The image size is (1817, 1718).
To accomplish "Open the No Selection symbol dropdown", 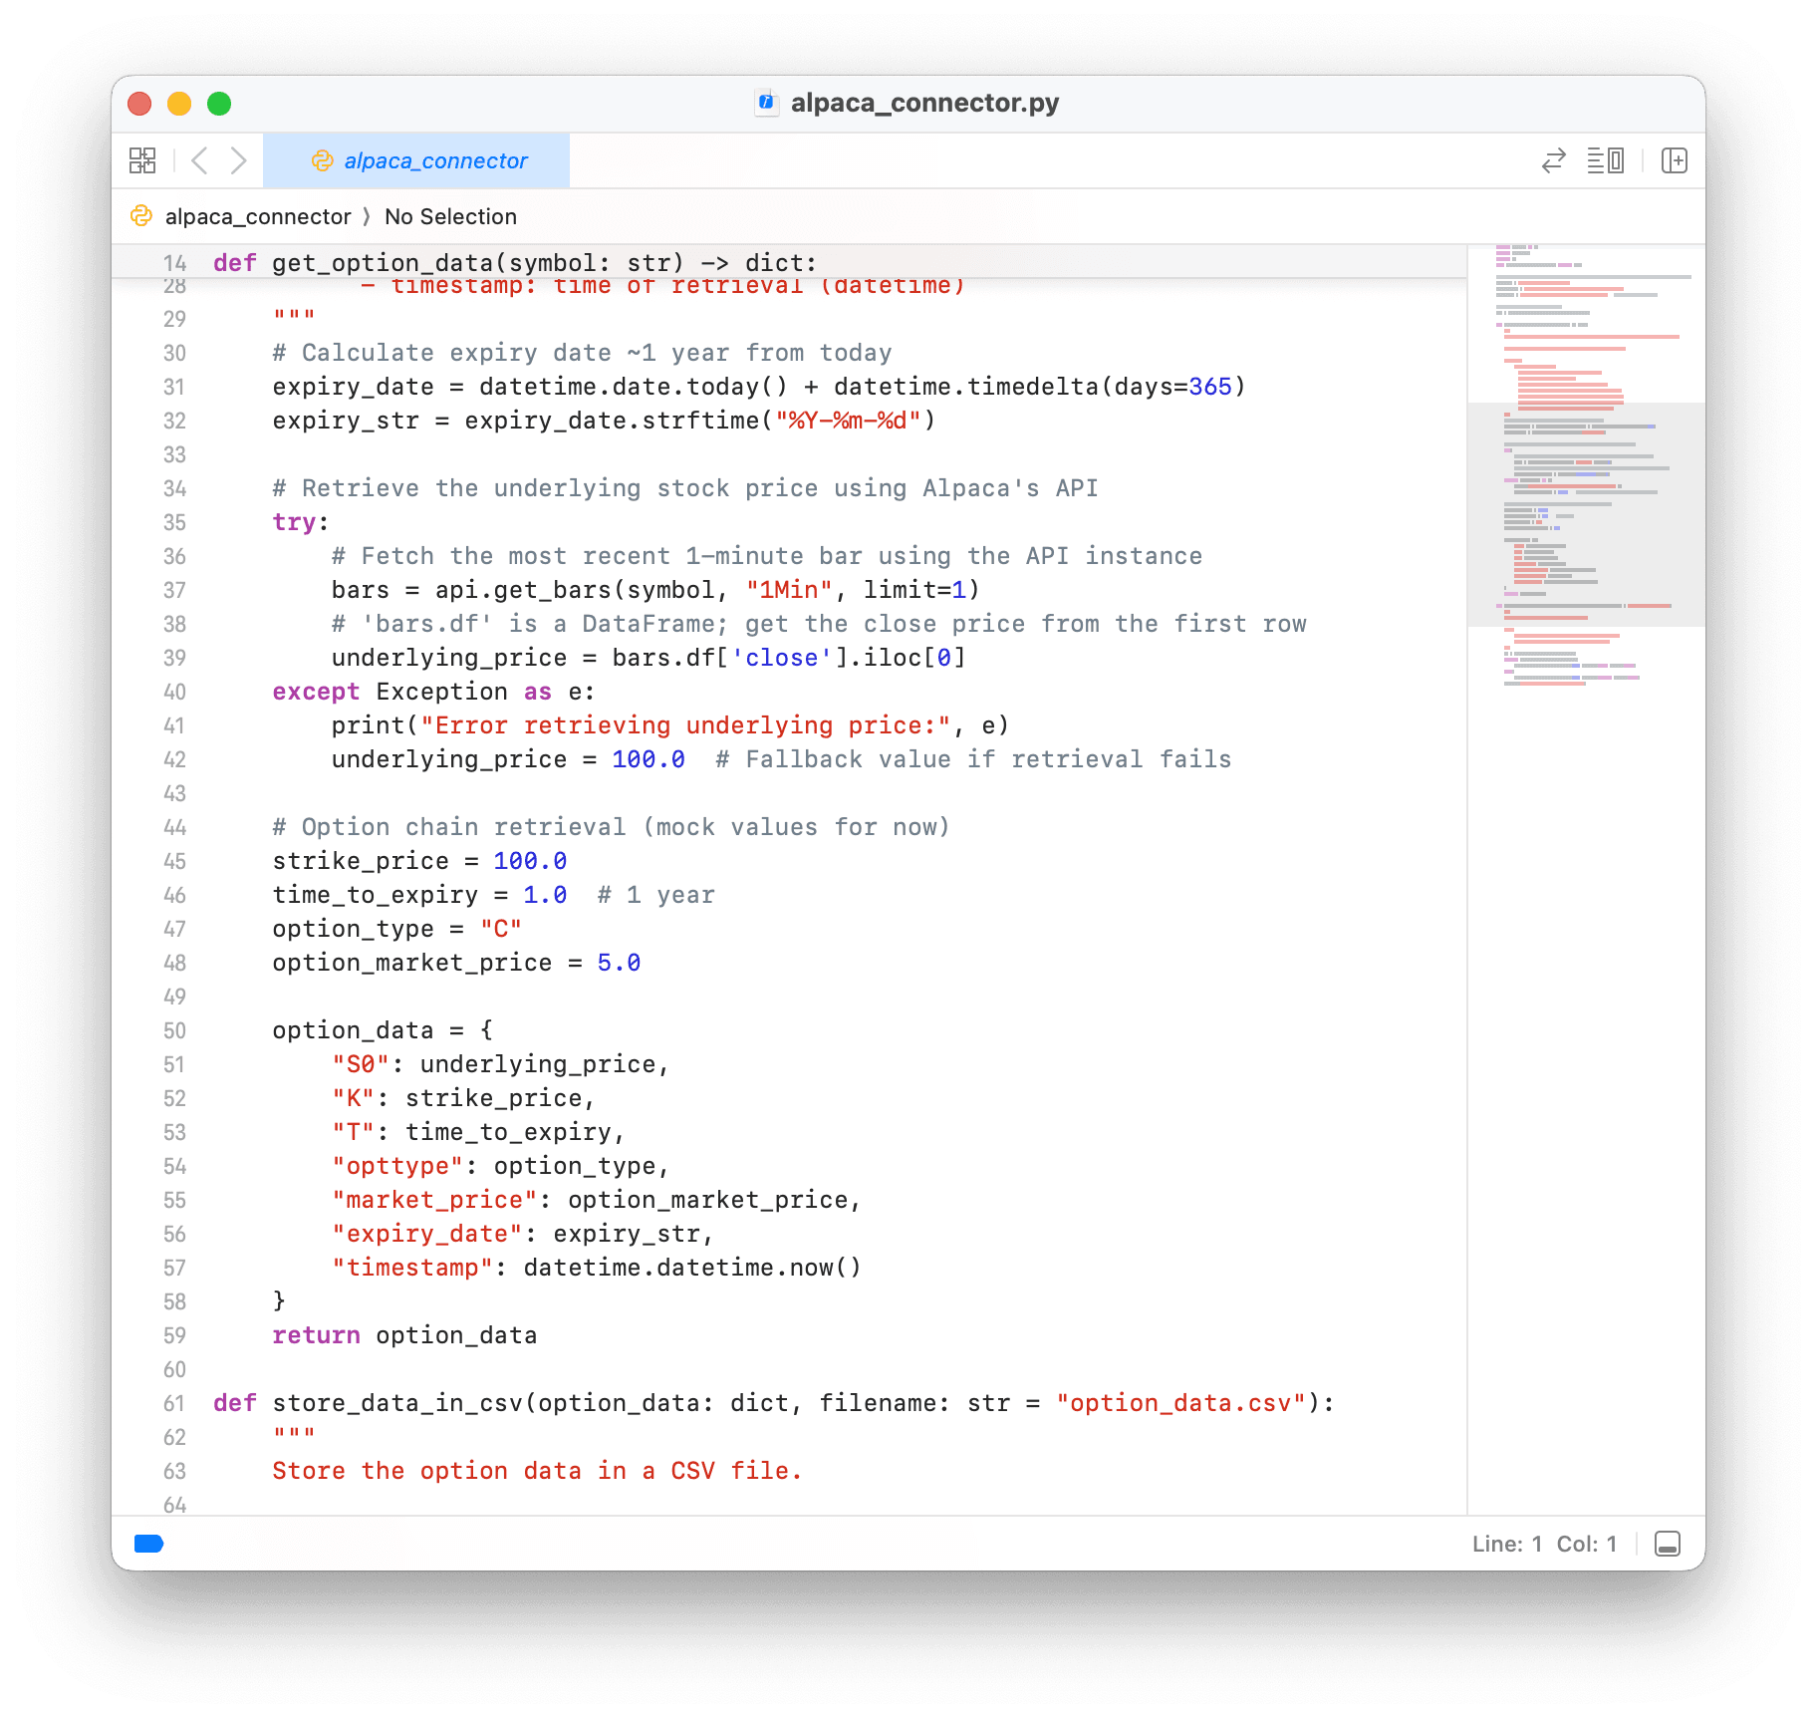I will 450,216.
